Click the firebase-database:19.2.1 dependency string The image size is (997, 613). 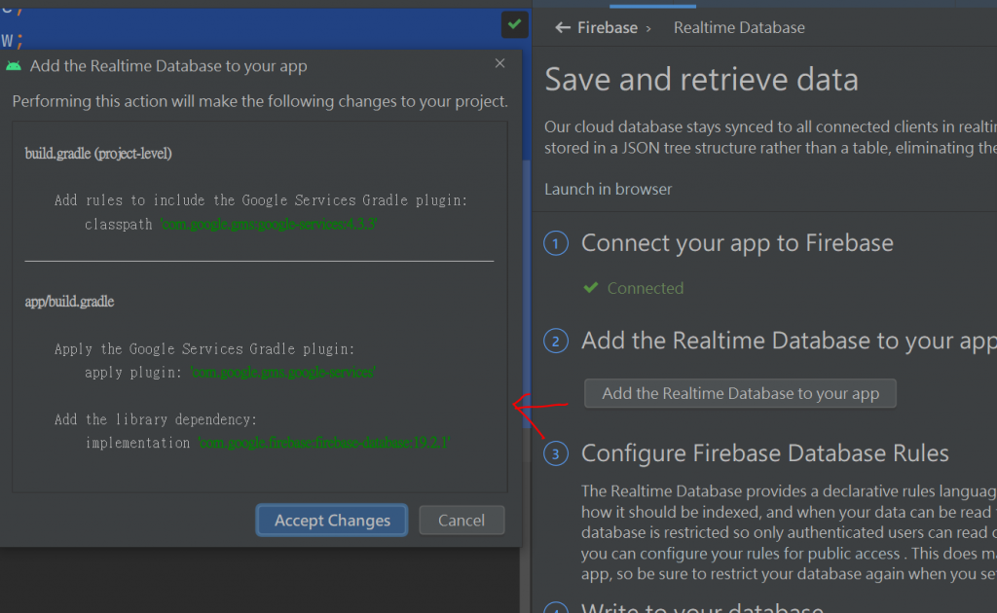[324, 443]
